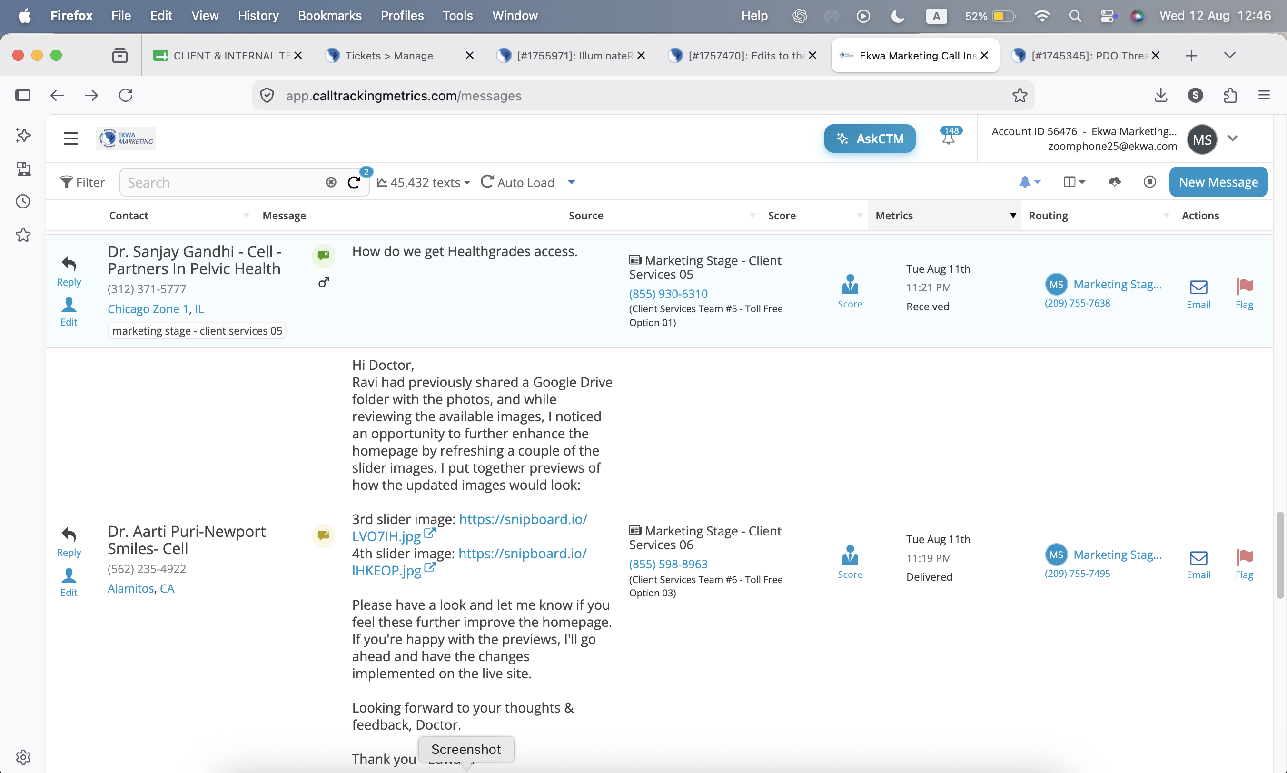Screen dimensions: 1287x773
Task: Edit Dr. Sanjay Gandhi contact
Action: 69,312
